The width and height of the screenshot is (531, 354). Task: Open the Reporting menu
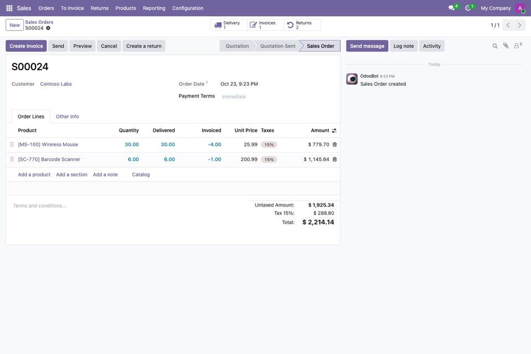click(154, 8)
